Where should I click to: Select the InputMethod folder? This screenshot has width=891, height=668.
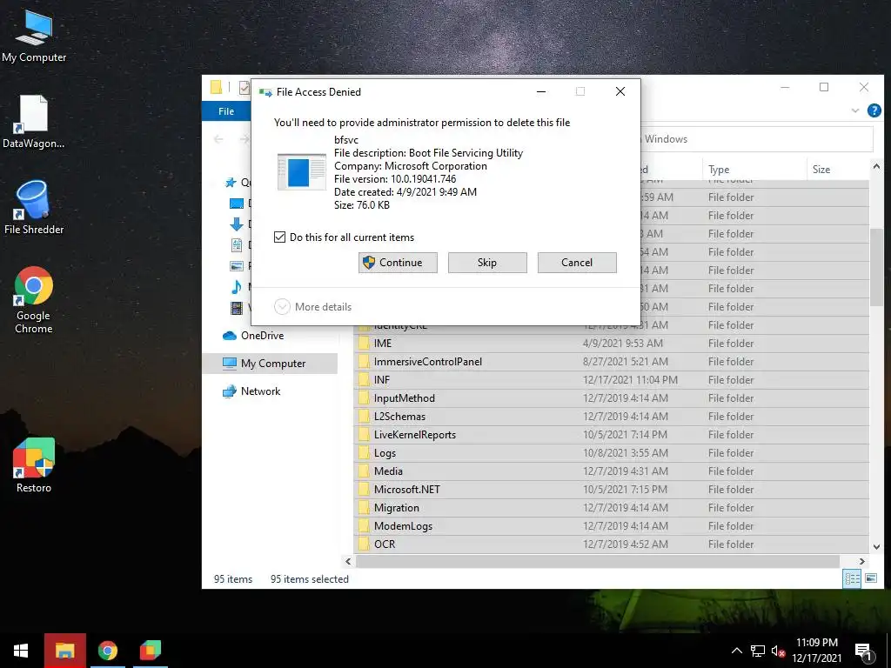[612, 397]
